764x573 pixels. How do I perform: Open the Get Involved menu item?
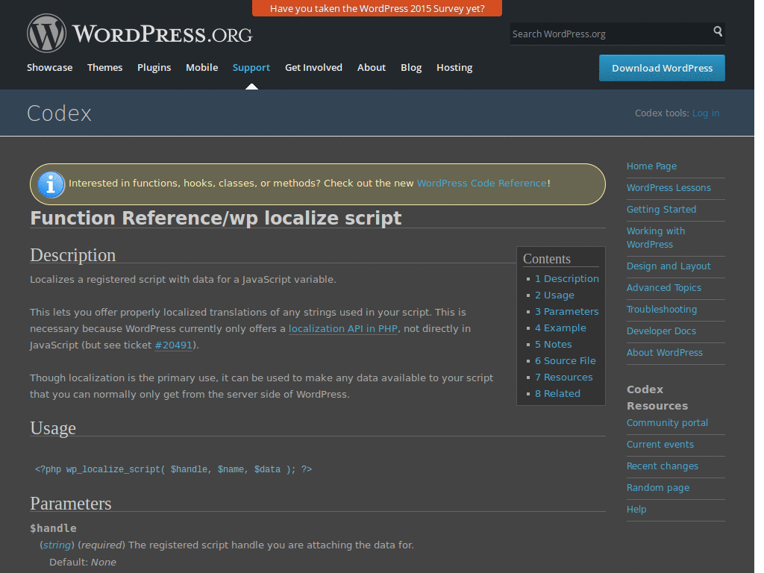click(x=313, y=68)
